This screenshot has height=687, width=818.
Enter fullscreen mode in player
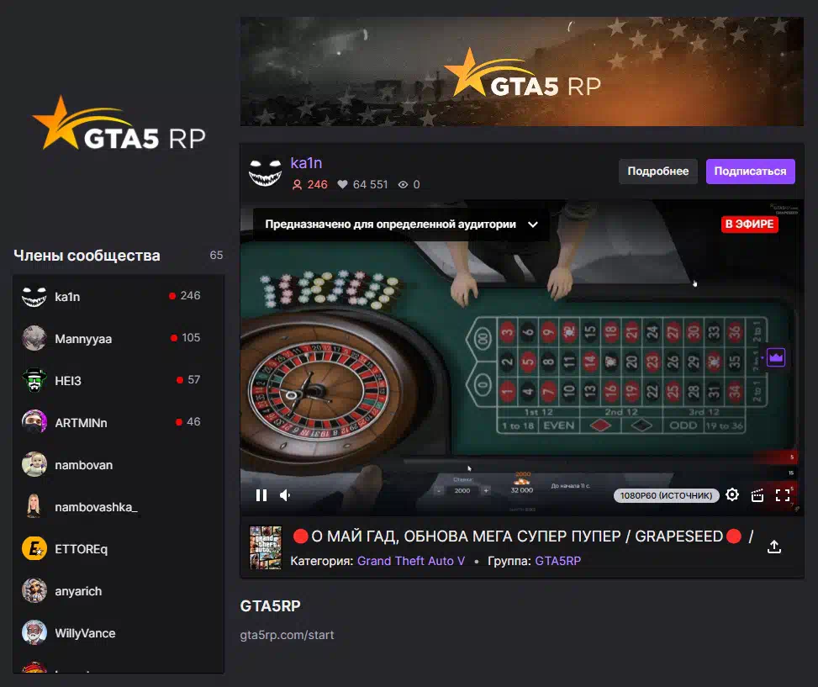pyautogui.click(x=783, y=495)
